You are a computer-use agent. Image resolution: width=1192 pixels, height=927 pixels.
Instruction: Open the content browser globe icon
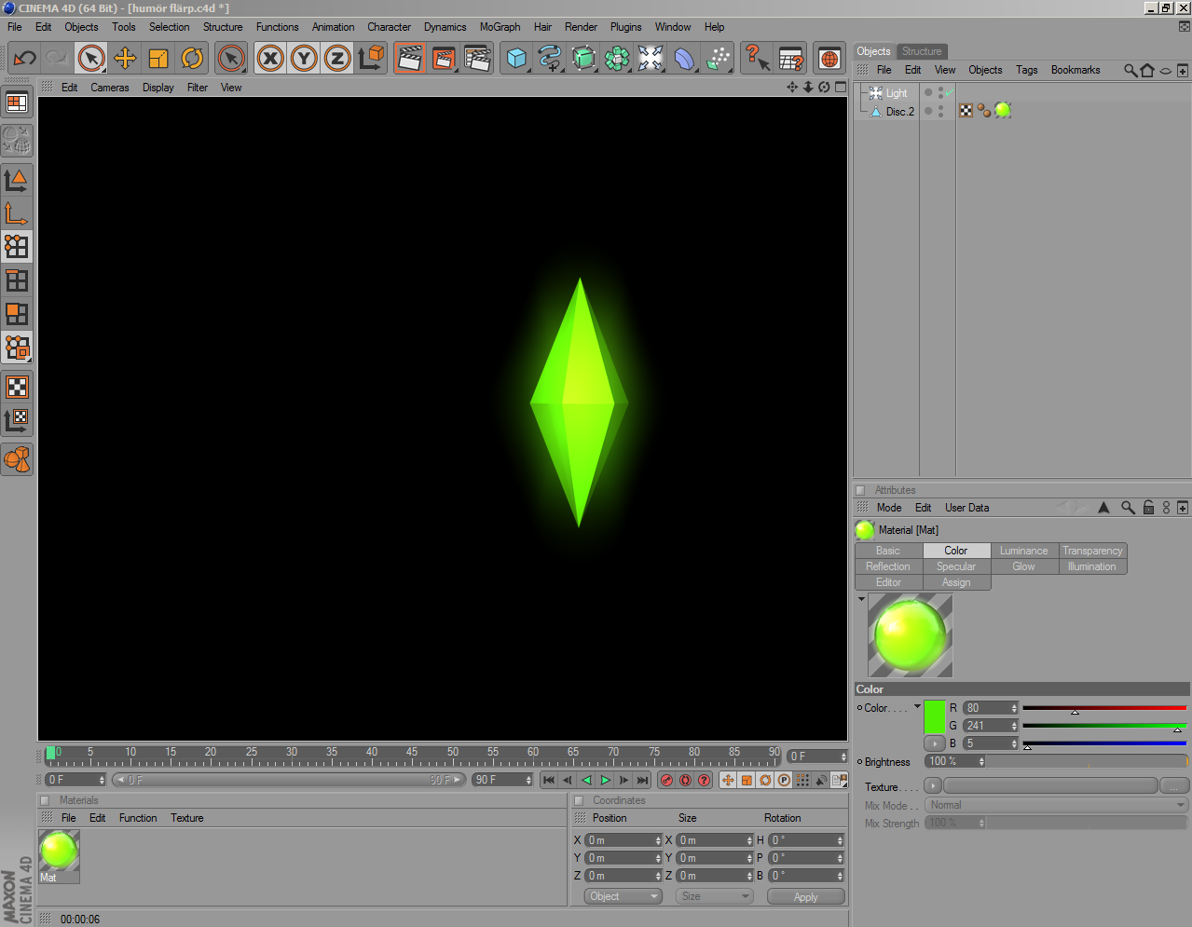pyautogui.click(x=829, y=59)
